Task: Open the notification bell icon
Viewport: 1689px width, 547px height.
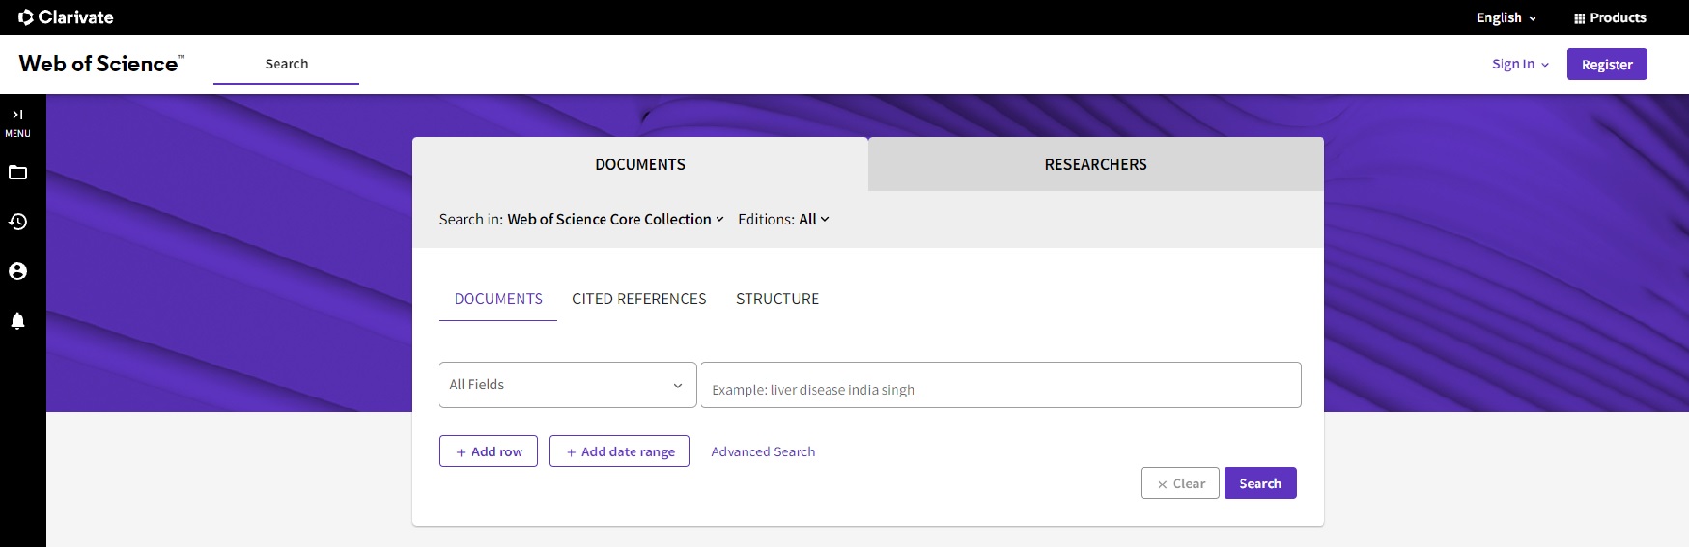Action: [17, 320]
